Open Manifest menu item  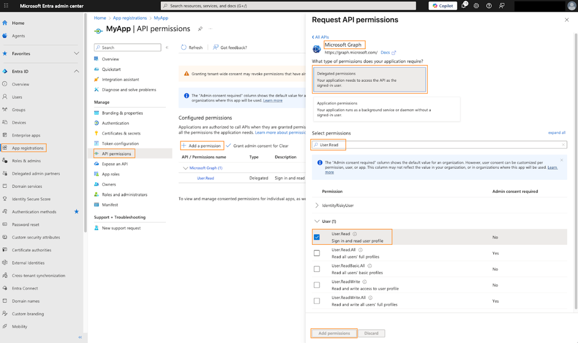110,204
